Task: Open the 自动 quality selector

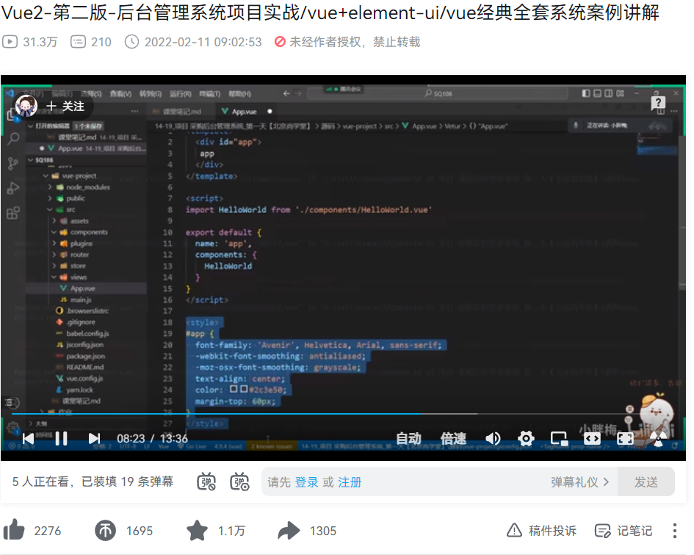Action: (x=408, y=439)
